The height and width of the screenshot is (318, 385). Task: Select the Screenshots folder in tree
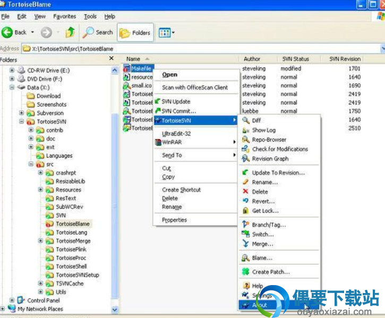tap(52, 105)
